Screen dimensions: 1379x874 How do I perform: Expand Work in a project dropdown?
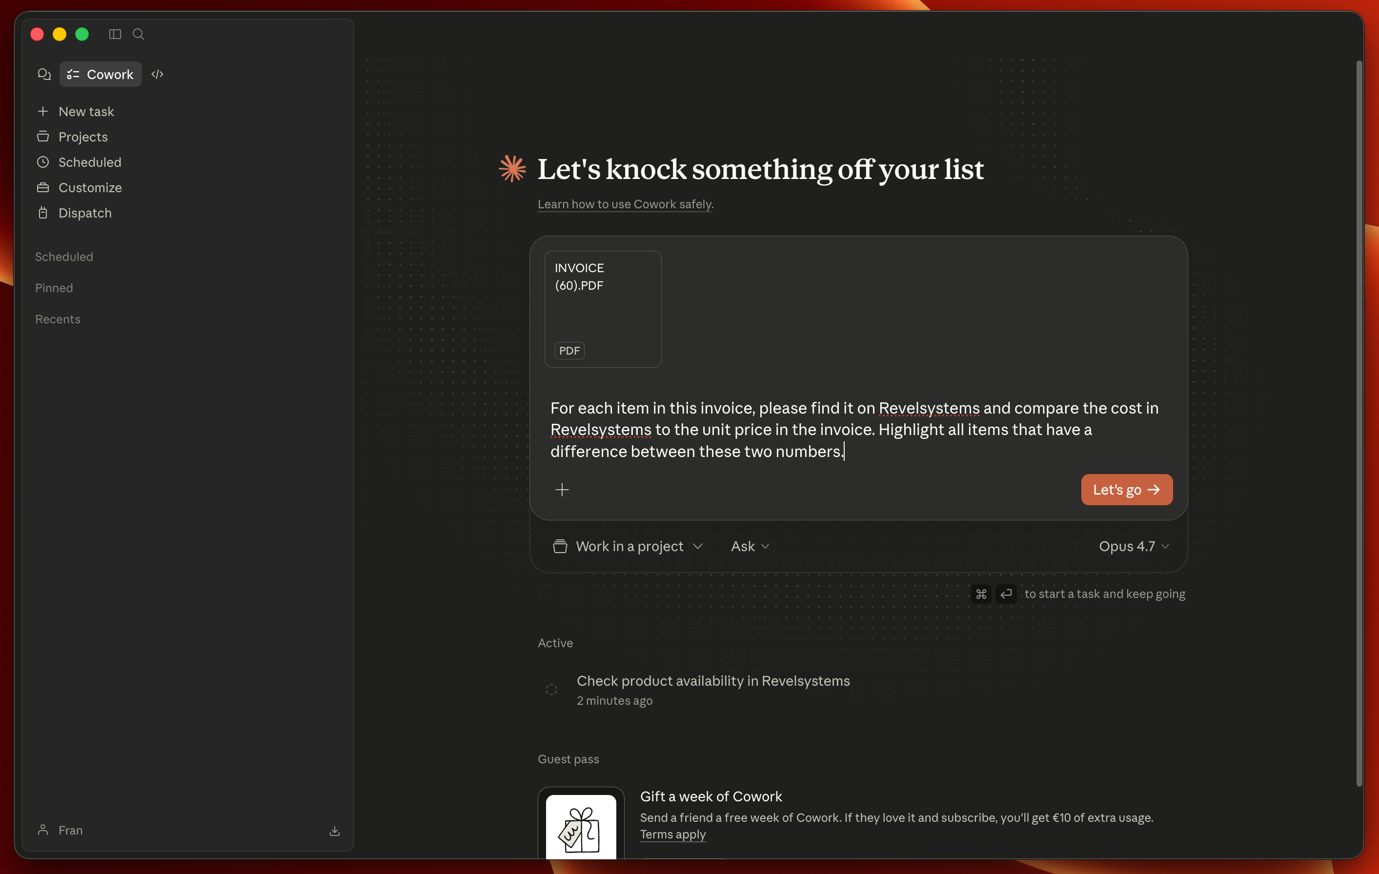click(x=628, y=547)
